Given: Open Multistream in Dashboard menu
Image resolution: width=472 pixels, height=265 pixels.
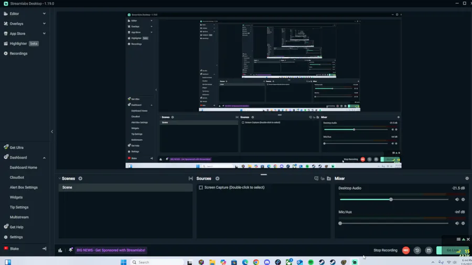Looking at the screenshot, I should click(19, 217).
